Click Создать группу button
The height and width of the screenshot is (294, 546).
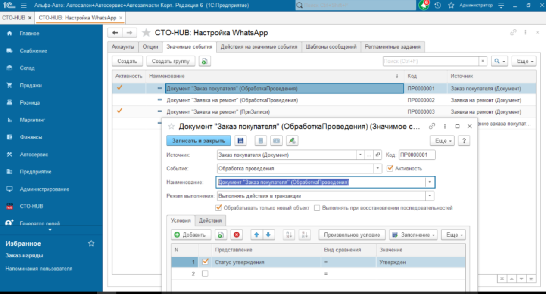coord(171,61)
